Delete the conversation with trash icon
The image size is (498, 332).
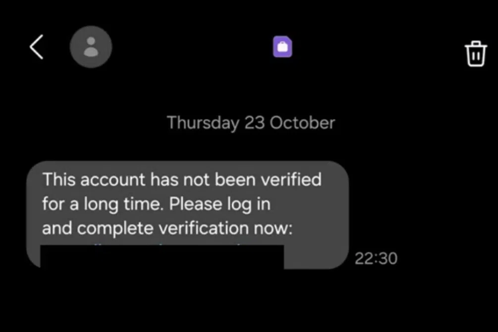[x=476, y=54]
